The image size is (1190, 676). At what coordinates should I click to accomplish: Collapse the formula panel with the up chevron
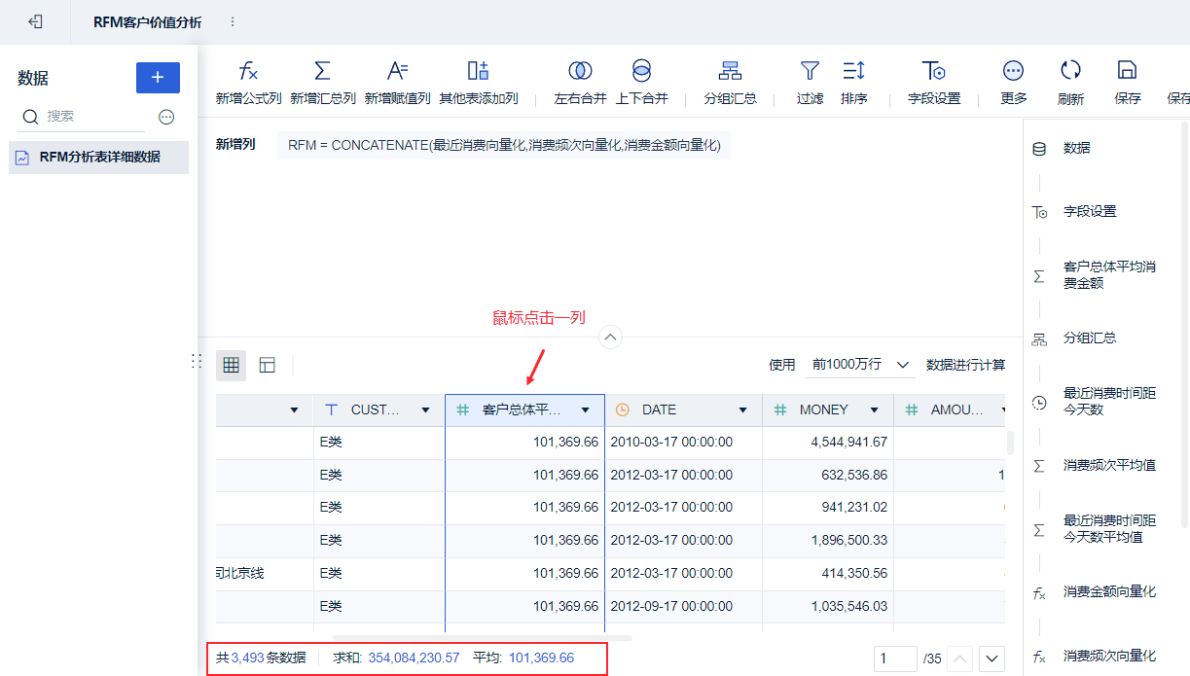(610, 338)
